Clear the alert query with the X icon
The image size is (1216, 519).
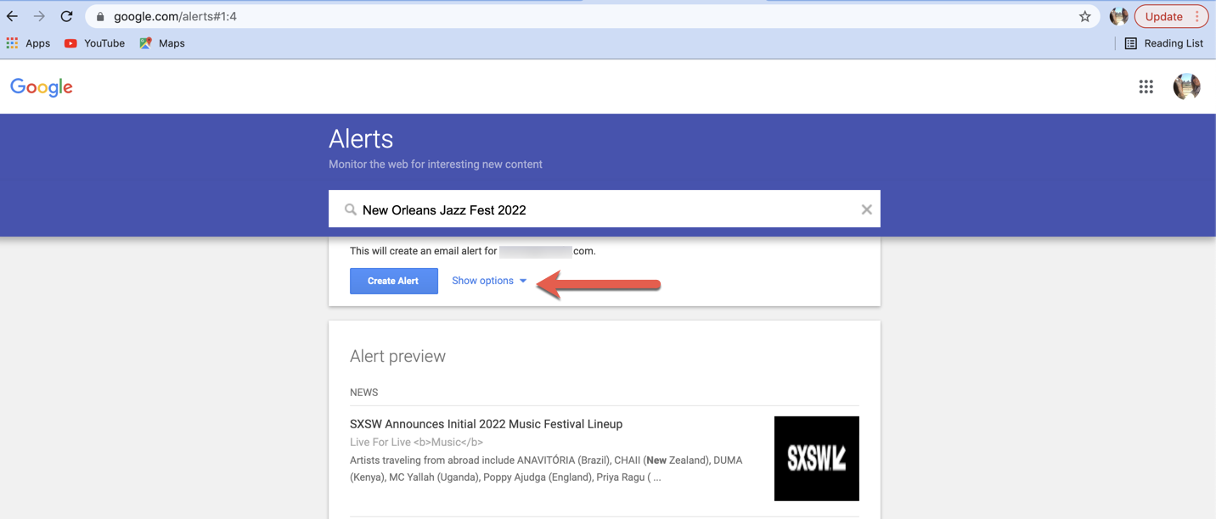pyautogui.click(x=866, y=209)
